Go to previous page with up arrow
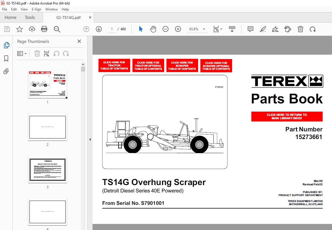 coord(86,29)
